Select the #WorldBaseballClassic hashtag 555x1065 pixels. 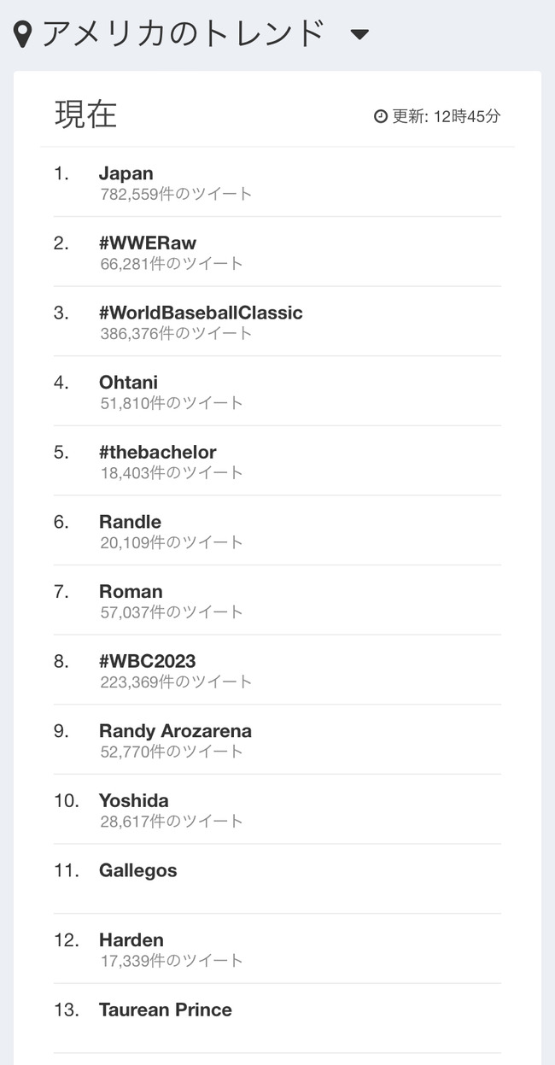pyautogui.click(x=201, y=313)
